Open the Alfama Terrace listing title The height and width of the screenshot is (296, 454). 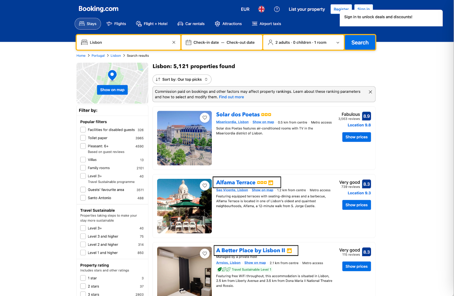point(236,183)
